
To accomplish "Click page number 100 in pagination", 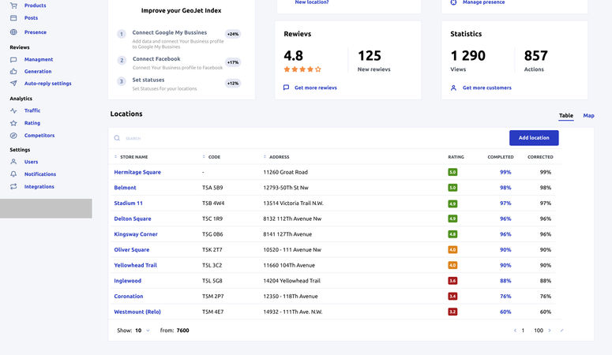I will 539,331.
